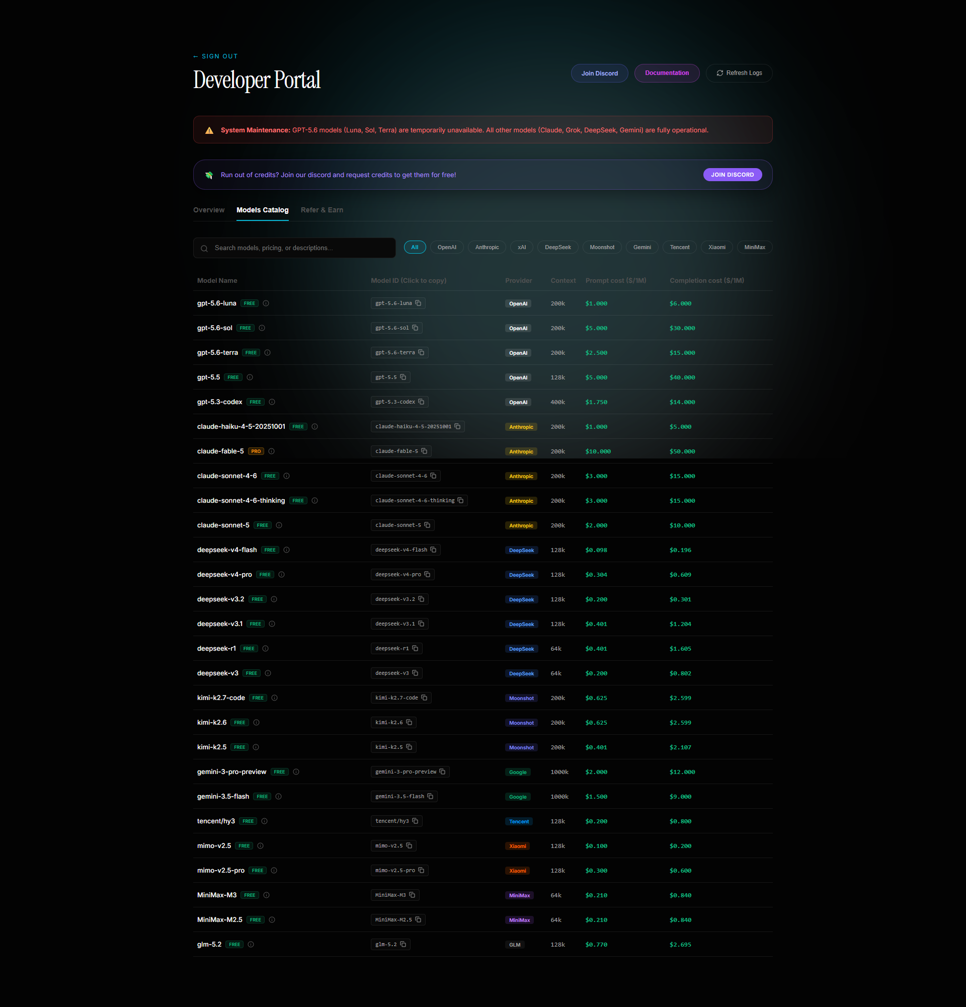Filter models by OpenAI
Viewport: 966px width, 1007px height.
[447, 247]
